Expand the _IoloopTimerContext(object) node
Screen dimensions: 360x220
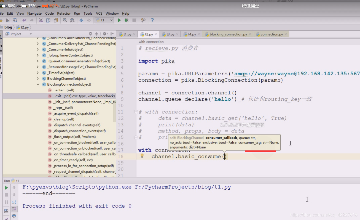click(38, 55)
